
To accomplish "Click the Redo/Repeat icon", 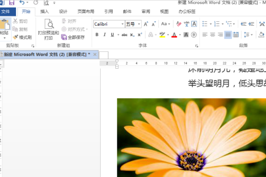I will 35,3.
